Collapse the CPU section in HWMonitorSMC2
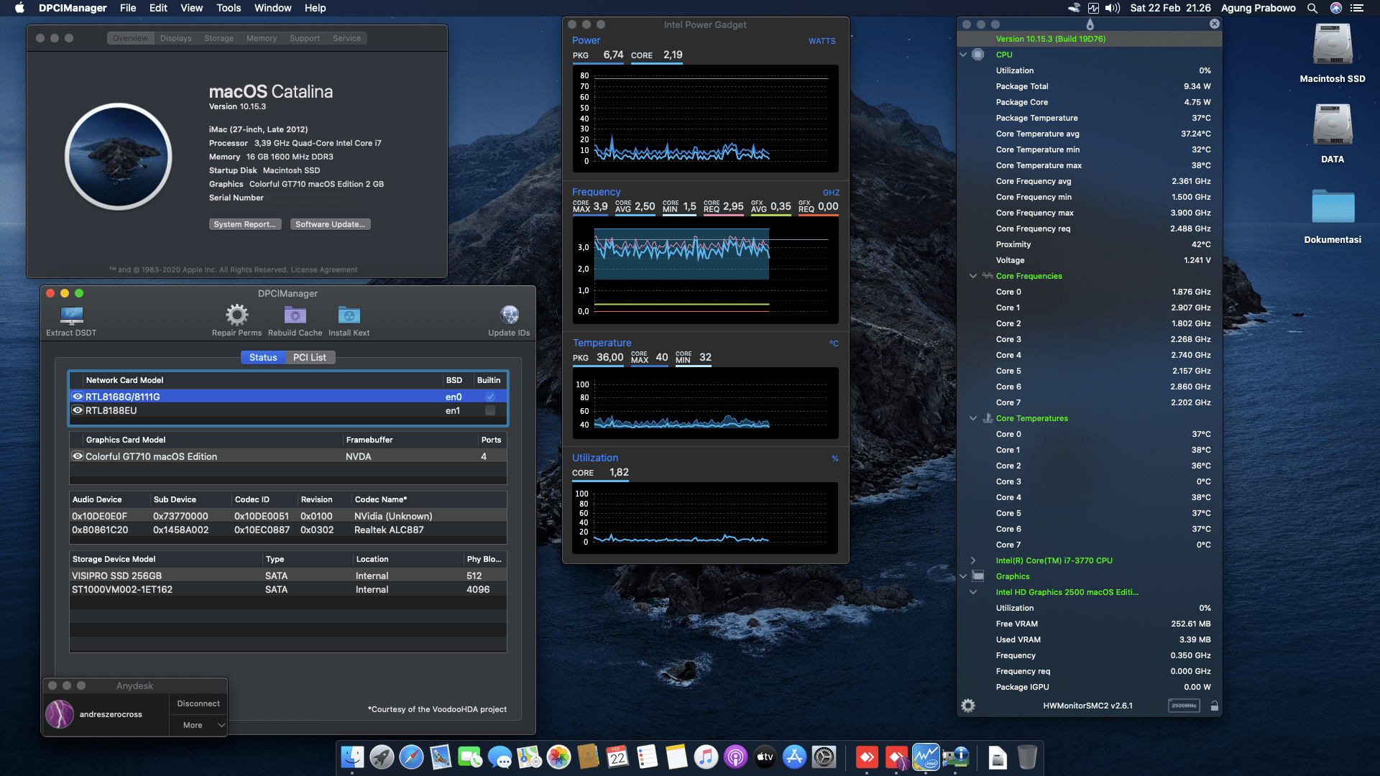This screenshot has height=776, width=1380. click(x=963, y=55)
